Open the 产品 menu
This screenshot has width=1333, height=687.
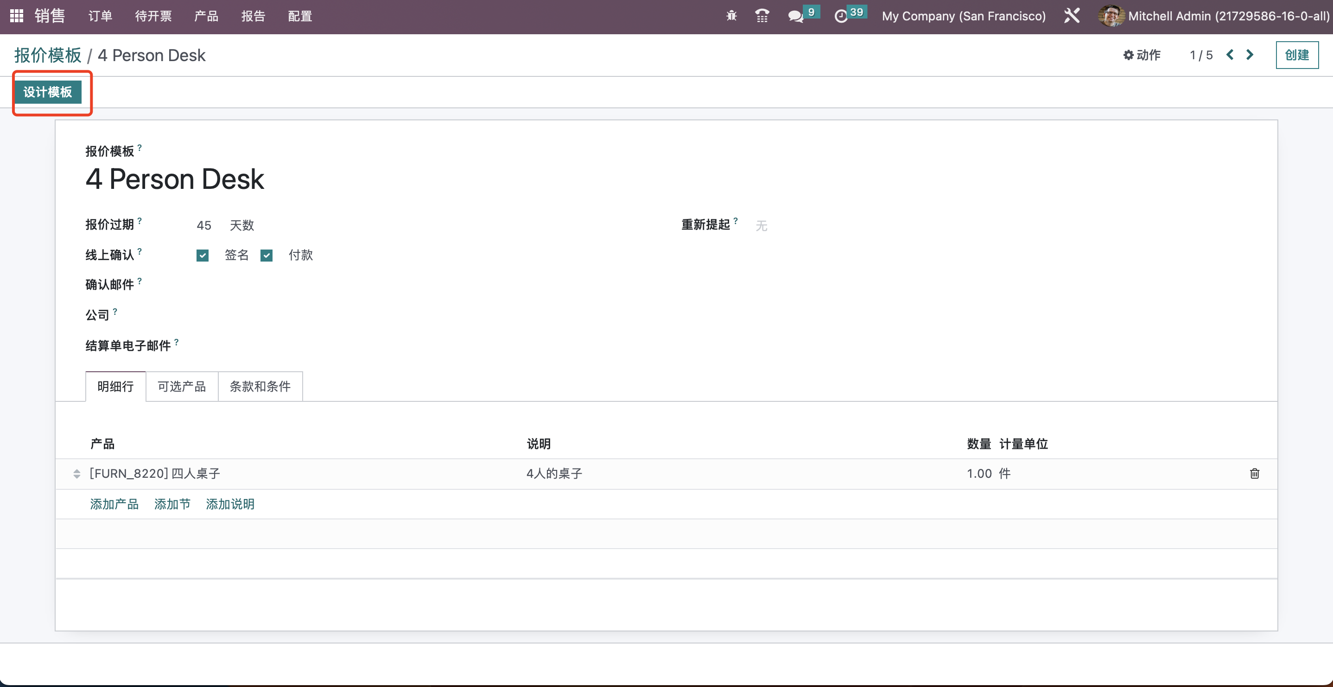[206, 16]
